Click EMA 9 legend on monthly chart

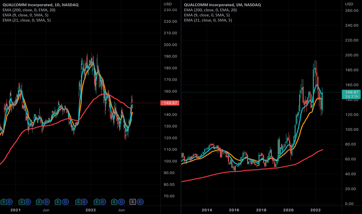point(207,15)
